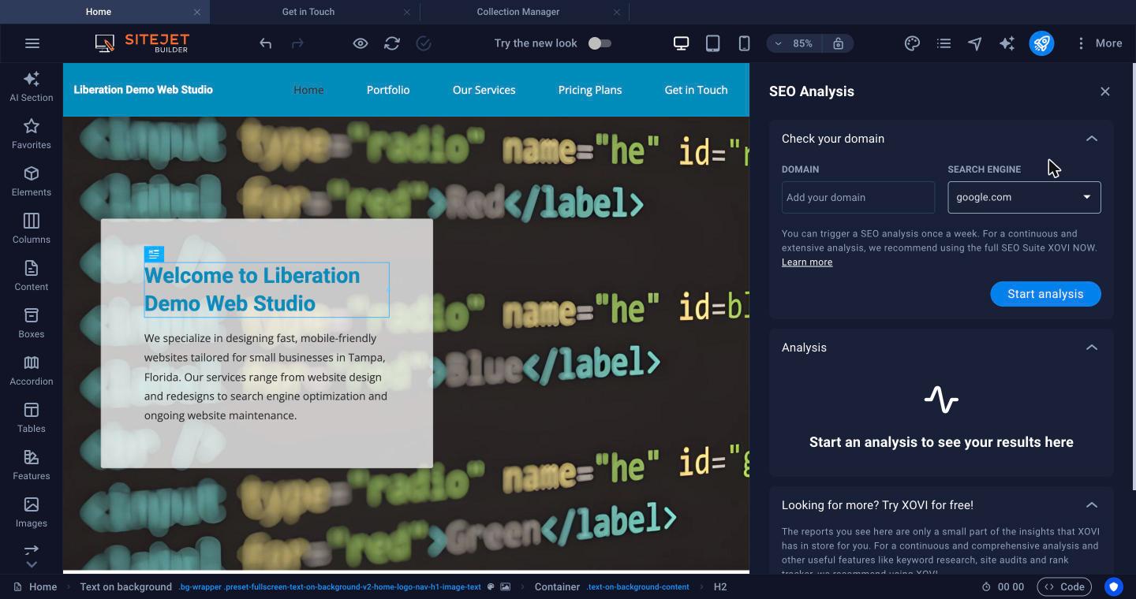
Task: Click Pricing Plans in site navigation
Action: point(590,90)
